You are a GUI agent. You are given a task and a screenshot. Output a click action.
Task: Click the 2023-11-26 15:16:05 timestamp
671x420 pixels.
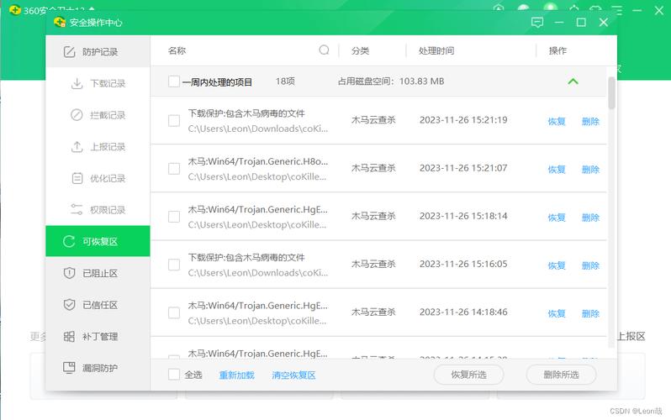point(463,264)
